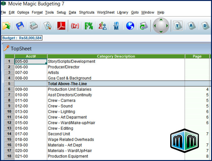Screen dimensions: 212x161
Task: Open the (Cr) credits icon
Action: 75,26
